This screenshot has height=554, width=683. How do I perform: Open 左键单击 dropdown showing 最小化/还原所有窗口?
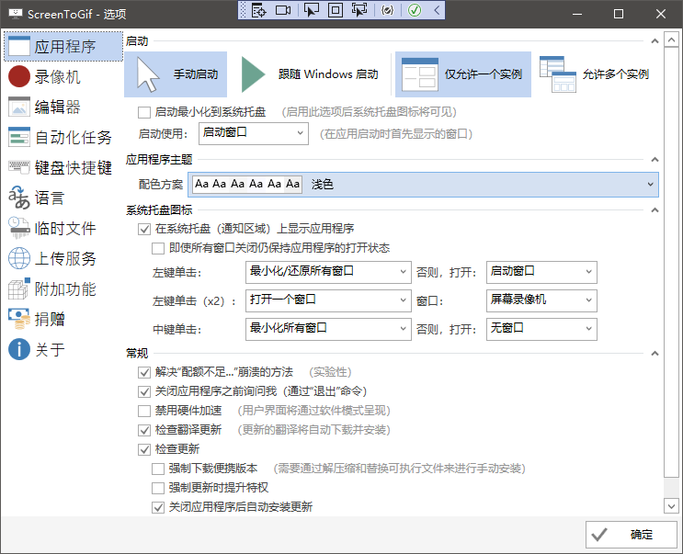coord(328,272)
